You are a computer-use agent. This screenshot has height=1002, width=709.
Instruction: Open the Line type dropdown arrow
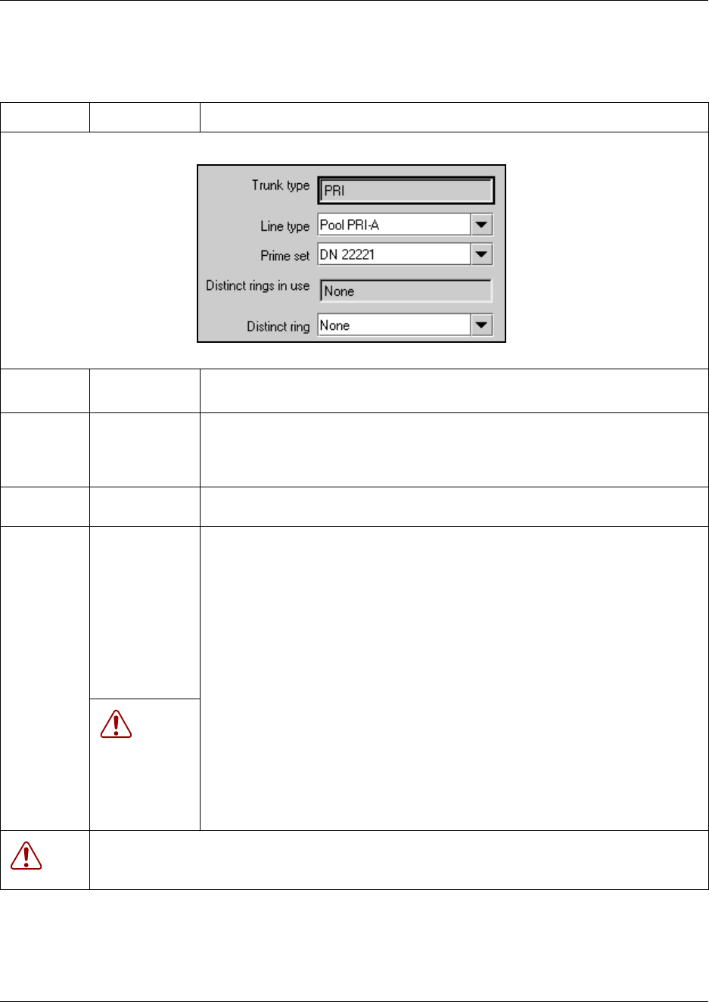481,225
